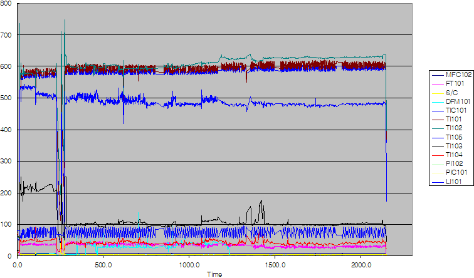
Task: Select the LI101 legend entry
Action: pyautogui.click(x=447, y=182)
